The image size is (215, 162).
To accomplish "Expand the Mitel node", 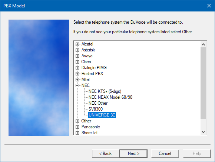I will (x=77, y=80).
